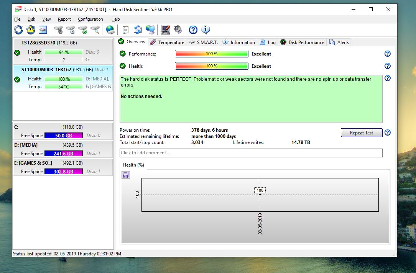Open the Report menu

click(x=64, y=19)
